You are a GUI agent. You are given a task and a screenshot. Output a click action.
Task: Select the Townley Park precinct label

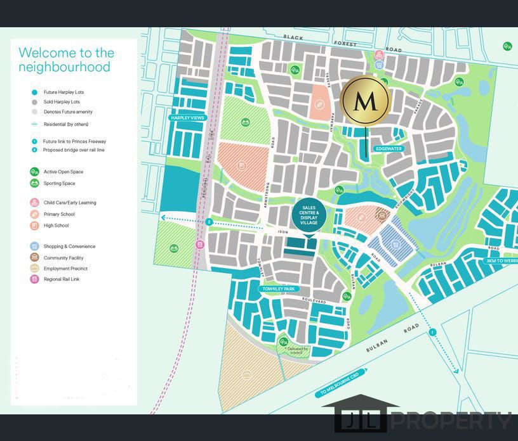(277, 289)
